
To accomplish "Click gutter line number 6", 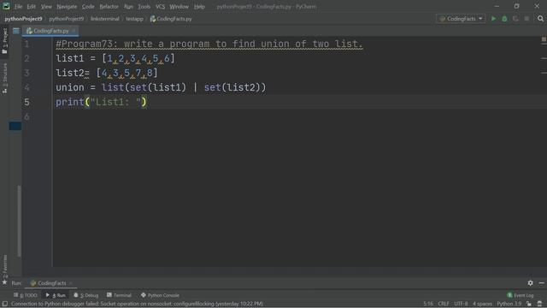I will point(26,116).
